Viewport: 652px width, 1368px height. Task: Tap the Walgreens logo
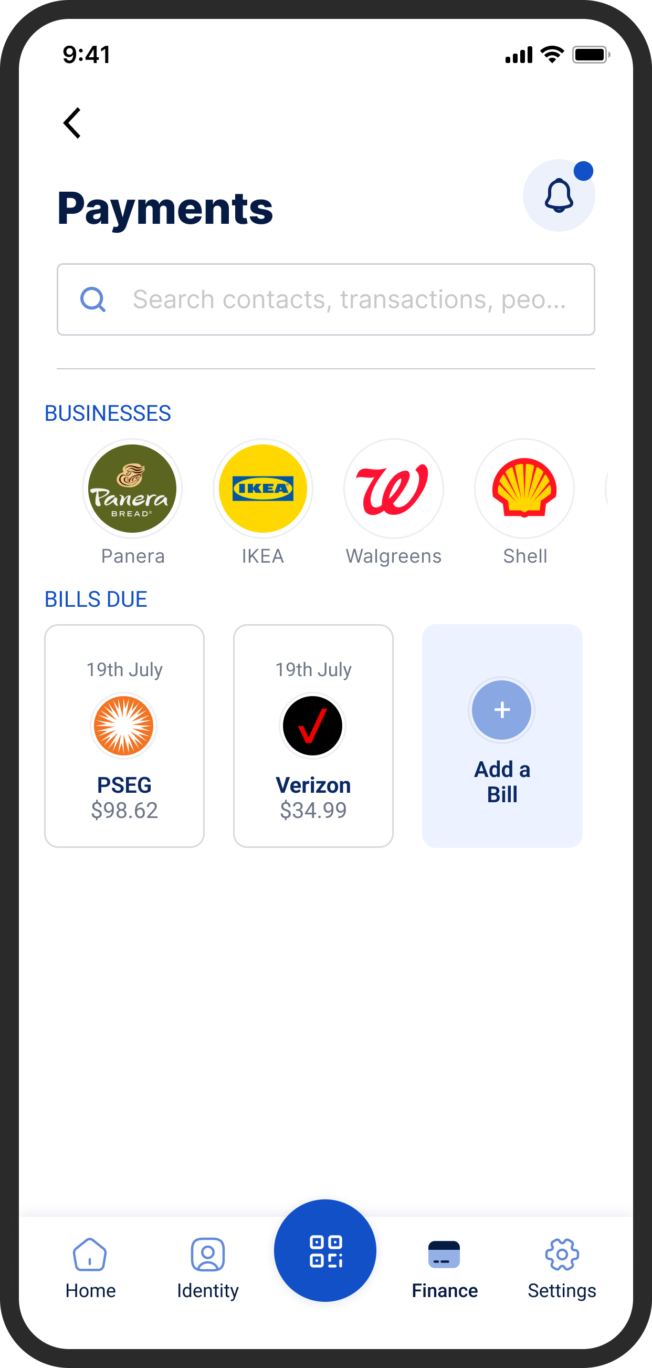(x=393, y=488)
